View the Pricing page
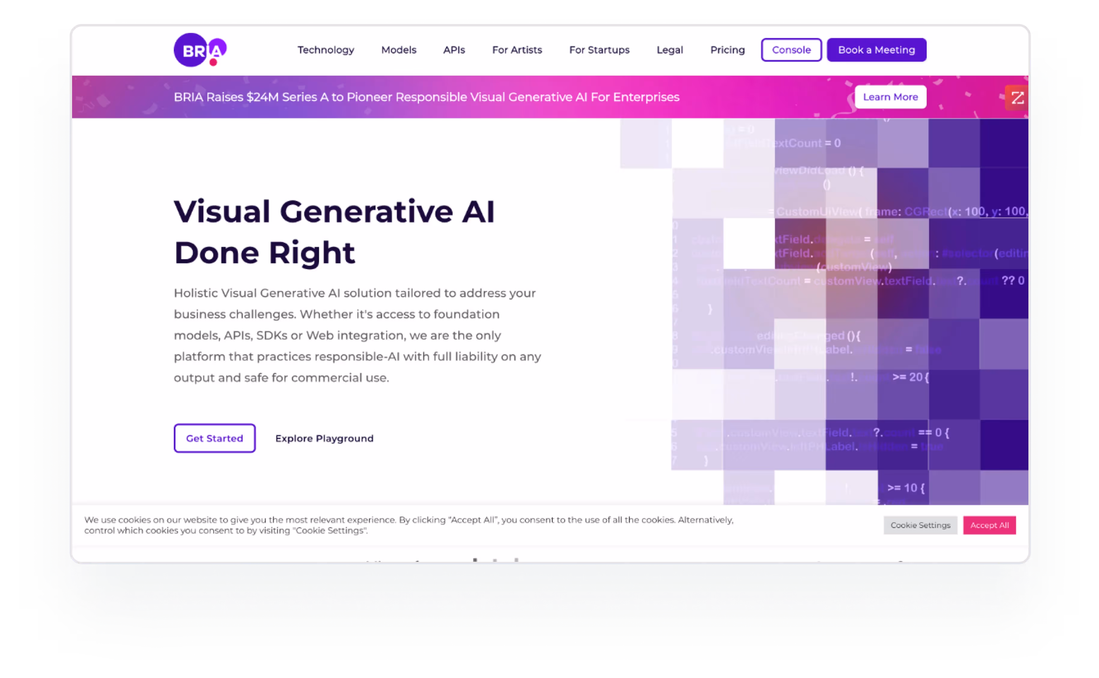The width and height of the screenshot is (1099, 678). (x=727, y=50)
